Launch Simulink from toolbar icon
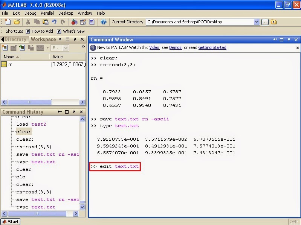 click(x=74, y=22)
